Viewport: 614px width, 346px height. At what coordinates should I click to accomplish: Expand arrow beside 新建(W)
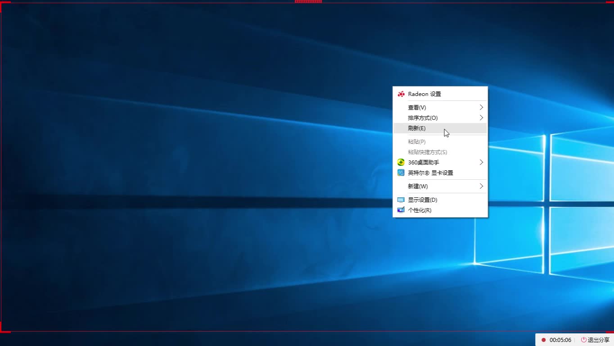(481, 187)
